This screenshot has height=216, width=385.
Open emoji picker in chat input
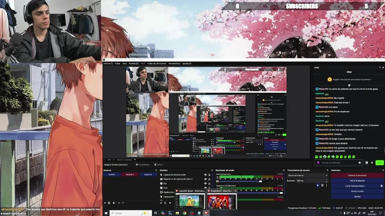pyautogui.click(x=359, y=163)
